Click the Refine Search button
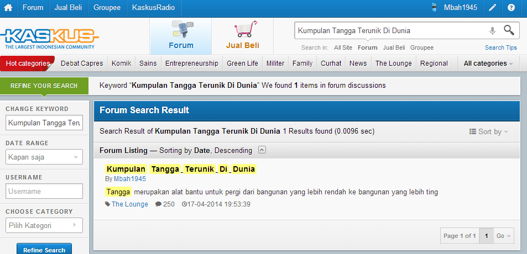Screen dimensions: 527x254 coord(44,249)
